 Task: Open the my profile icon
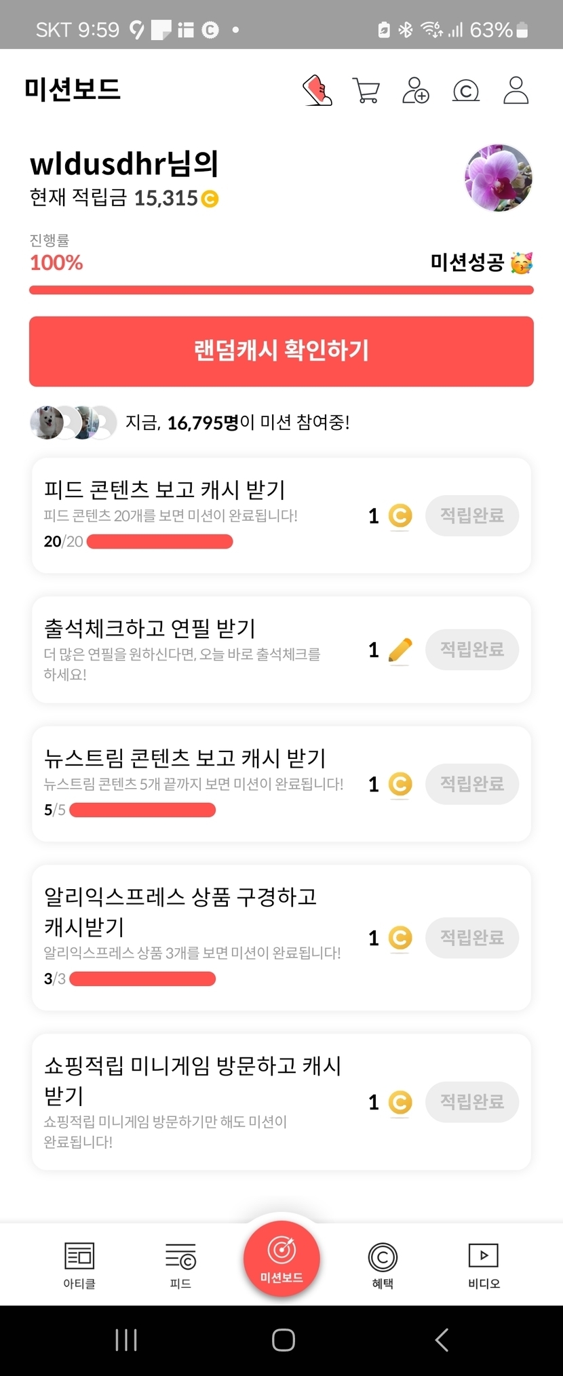516,90
